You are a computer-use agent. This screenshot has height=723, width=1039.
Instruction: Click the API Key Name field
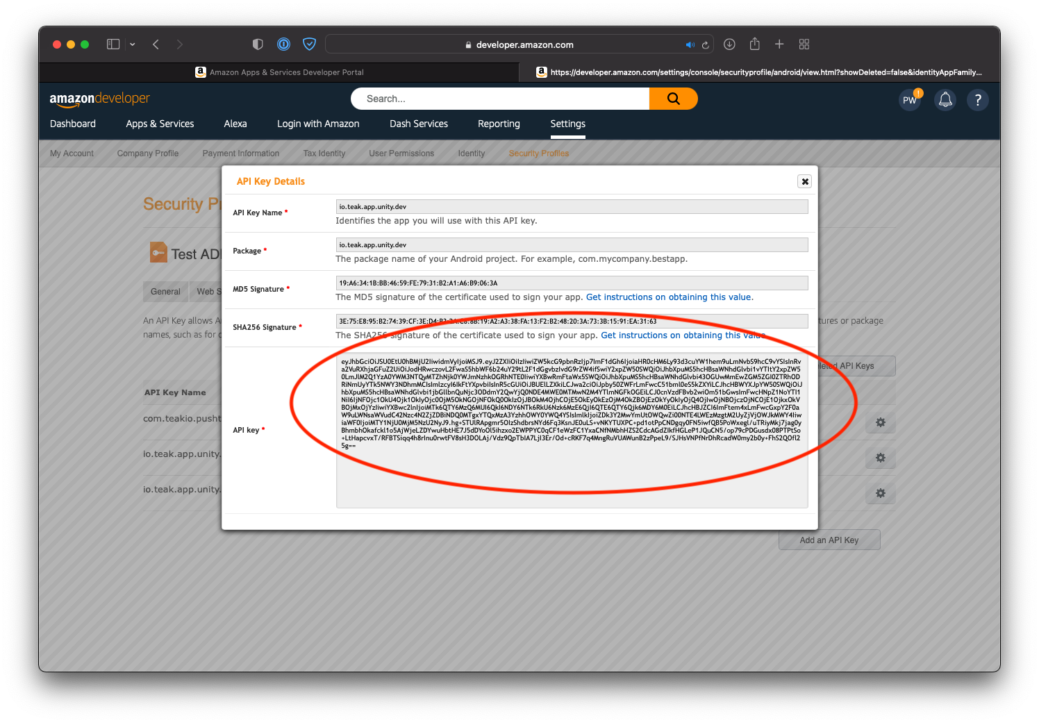572,206
